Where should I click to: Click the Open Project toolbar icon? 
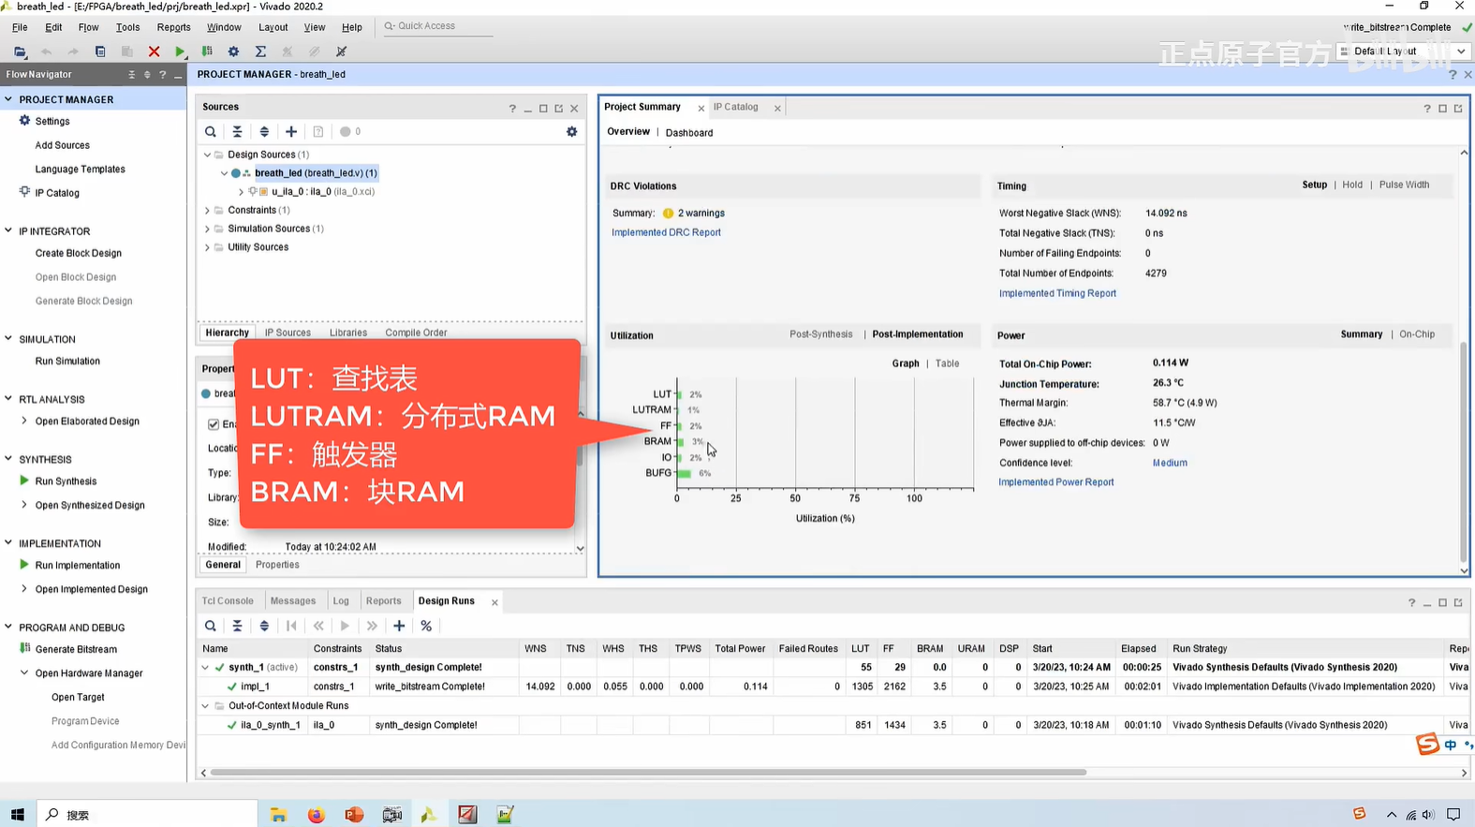point(20,52)
